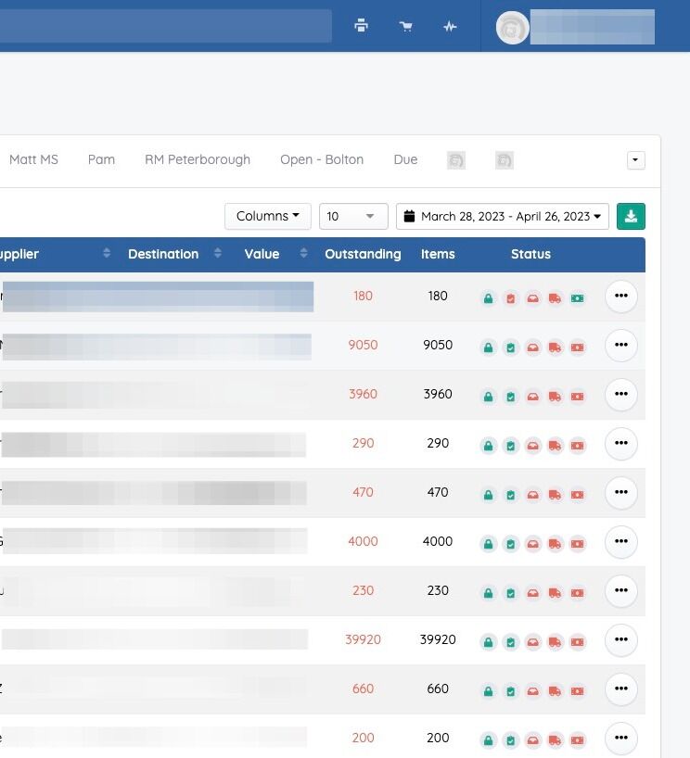Click the inbox tray icon in row 3960
690x758 pixels.
532,397
